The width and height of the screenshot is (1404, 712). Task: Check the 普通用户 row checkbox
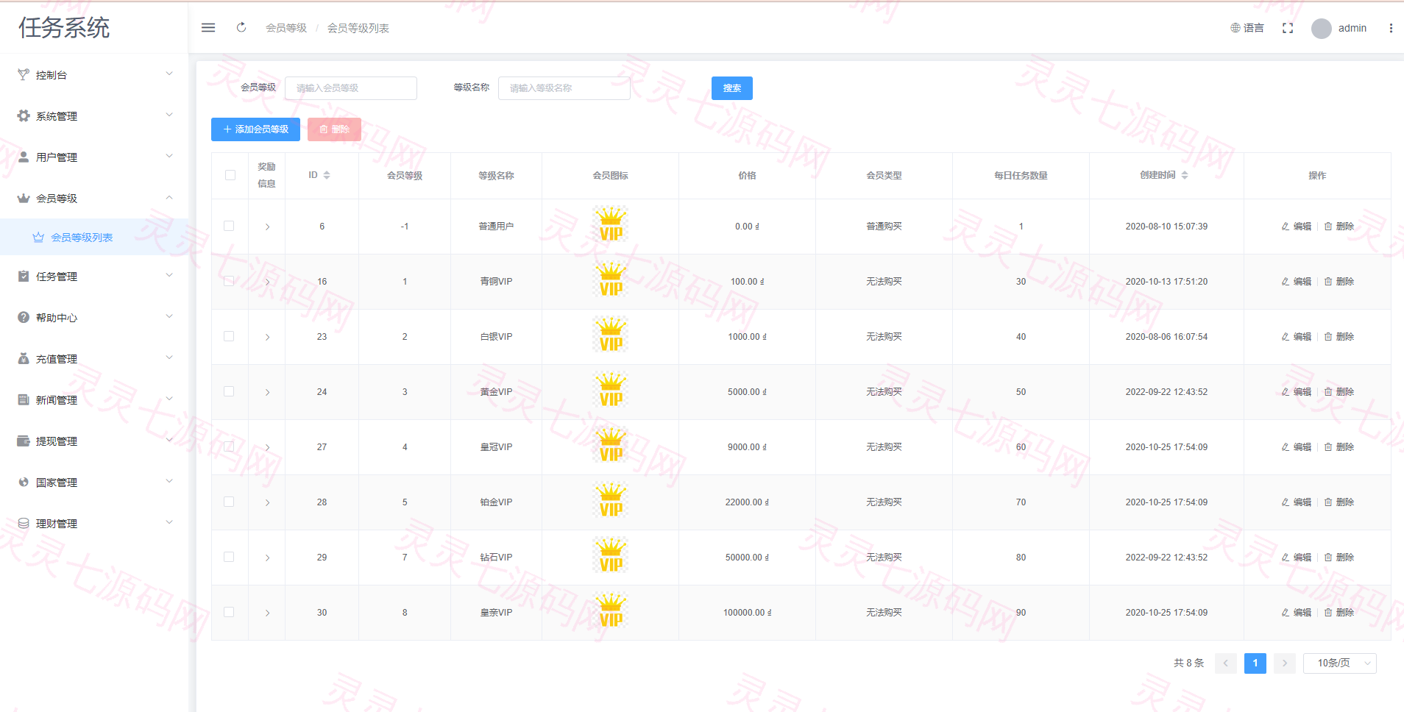(x=229, y=226)
